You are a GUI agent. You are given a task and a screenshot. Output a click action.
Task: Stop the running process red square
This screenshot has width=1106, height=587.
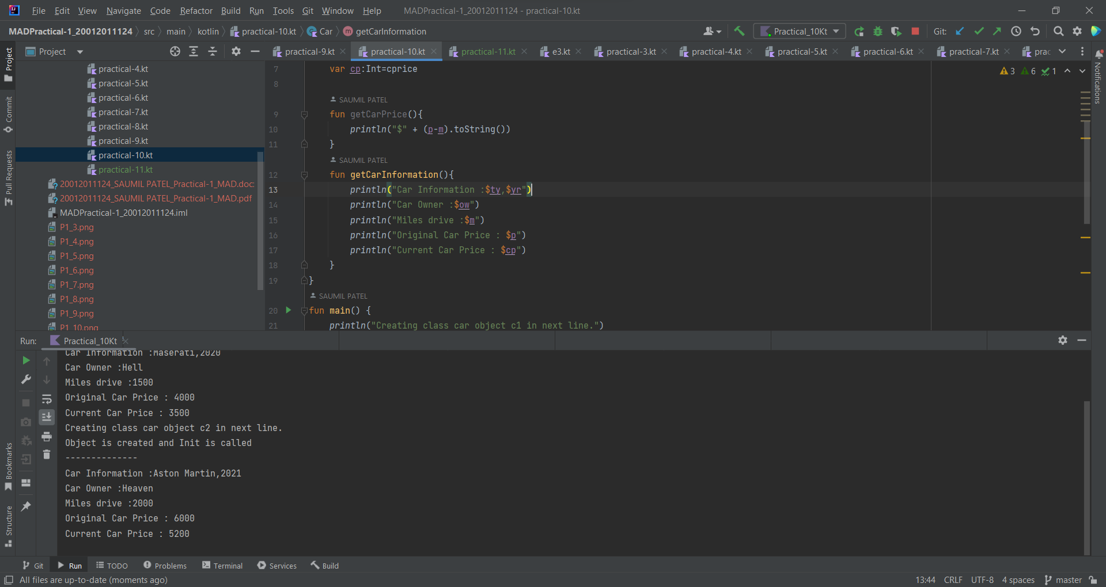(915, 31)
